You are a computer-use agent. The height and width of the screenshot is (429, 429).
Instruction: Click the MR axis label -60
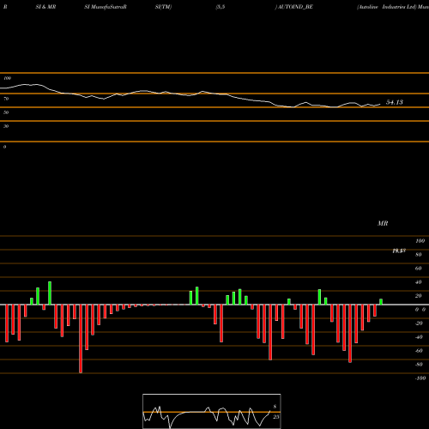coord(419,351)
